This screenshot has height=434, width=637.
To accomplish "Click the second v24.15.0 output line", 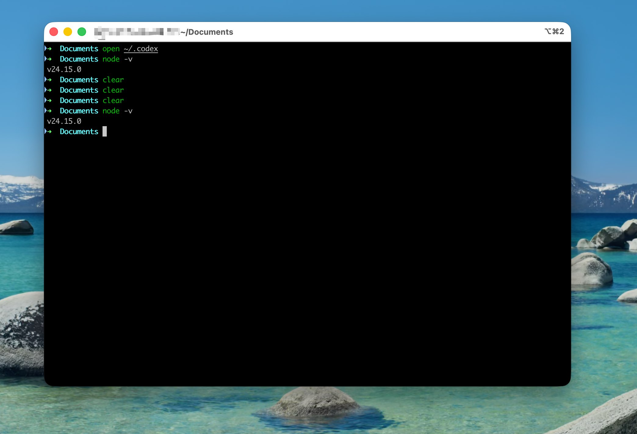I will point(64,121).
